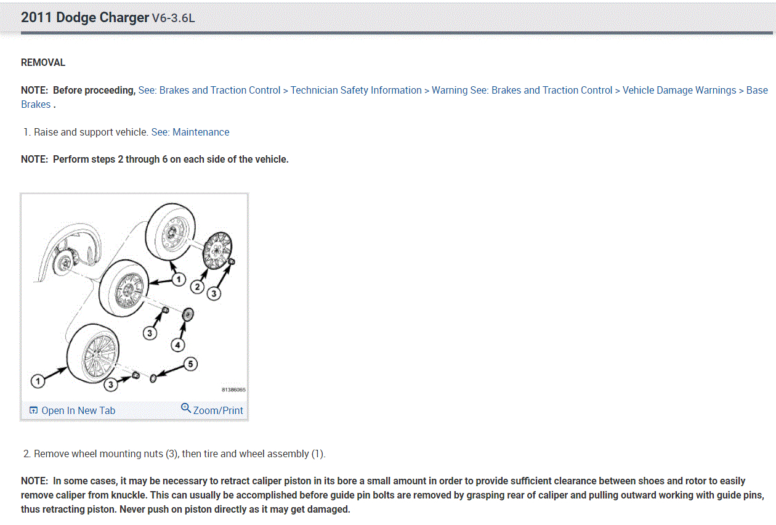Click the Open In New Tab text
Screen dimensions: 776x525
78,410
